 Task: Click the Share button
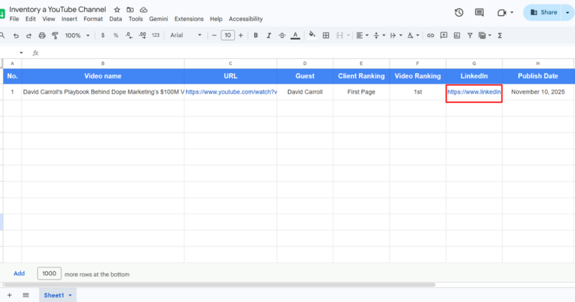(544, 12)
